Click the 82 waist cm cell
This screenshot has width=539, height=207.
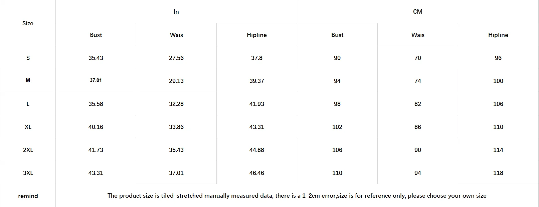point(418,104)
